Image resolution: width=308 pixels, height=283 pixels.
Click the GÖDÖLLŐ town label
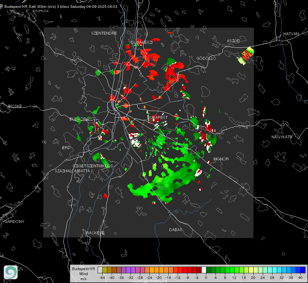pyautogui.click(x=206, y=58)
